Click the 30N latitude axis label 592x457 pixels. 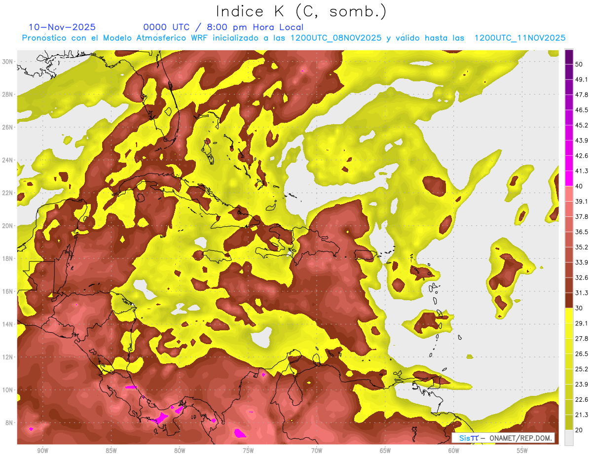[8, 62]
